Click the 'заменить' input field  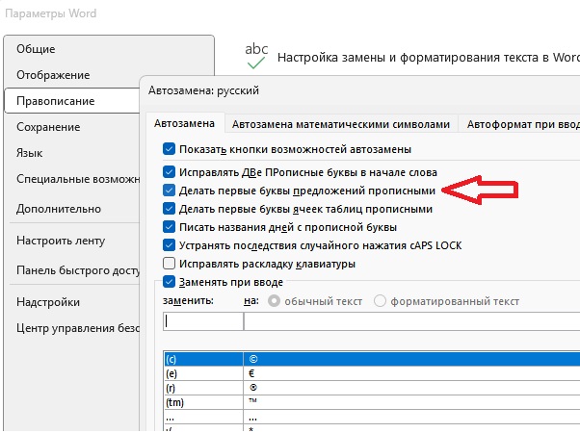(203, 321)
